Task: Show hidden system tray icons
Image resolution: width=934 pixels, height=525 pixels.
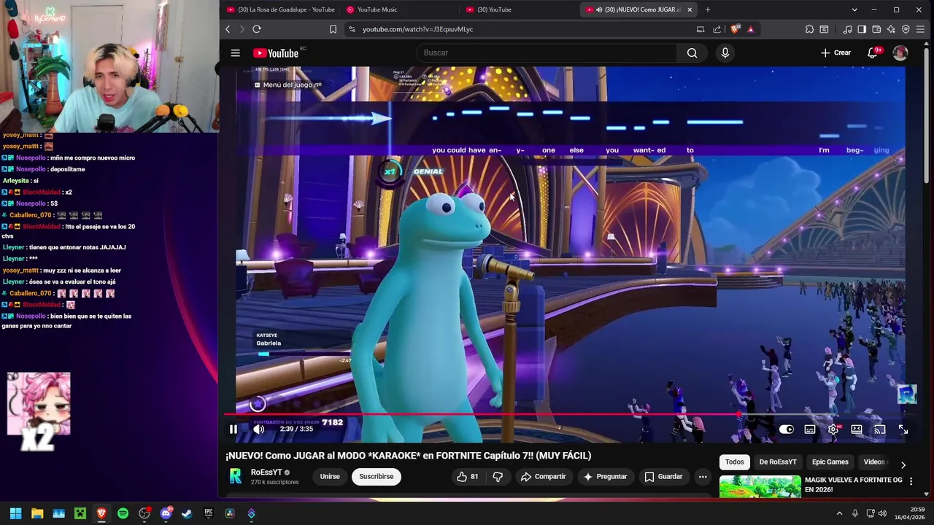Action: 839,513
